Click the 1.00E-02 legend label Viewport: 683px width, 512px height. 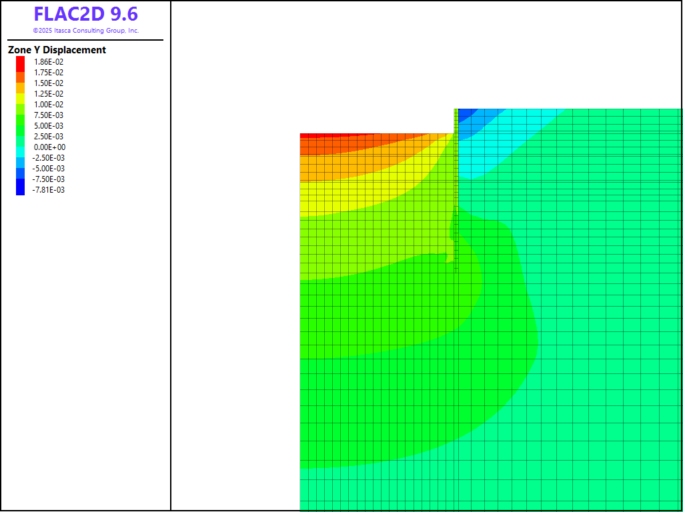(x=49, y=105)
